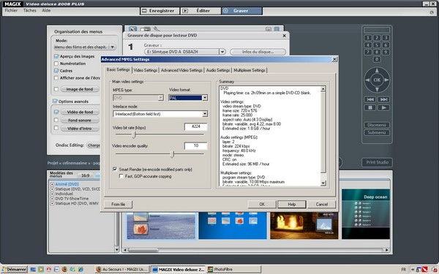Select the fireplace menu template thumbnail

304,225
